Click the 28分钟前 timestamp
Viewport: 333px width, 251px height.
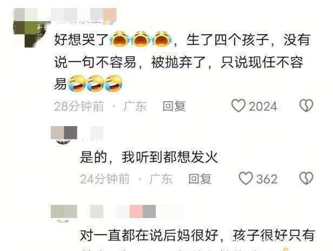[79, 106]
